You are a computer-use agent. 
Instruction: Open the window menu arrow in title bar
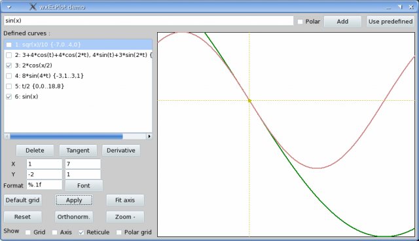tap(9, 7)
